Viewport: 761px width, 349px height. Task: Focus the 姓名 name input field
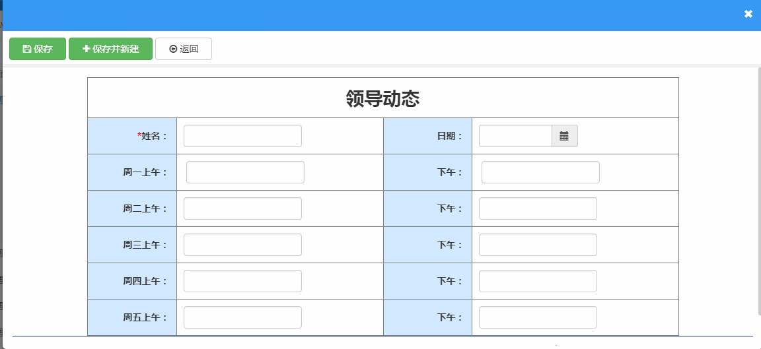click(242, 136)
